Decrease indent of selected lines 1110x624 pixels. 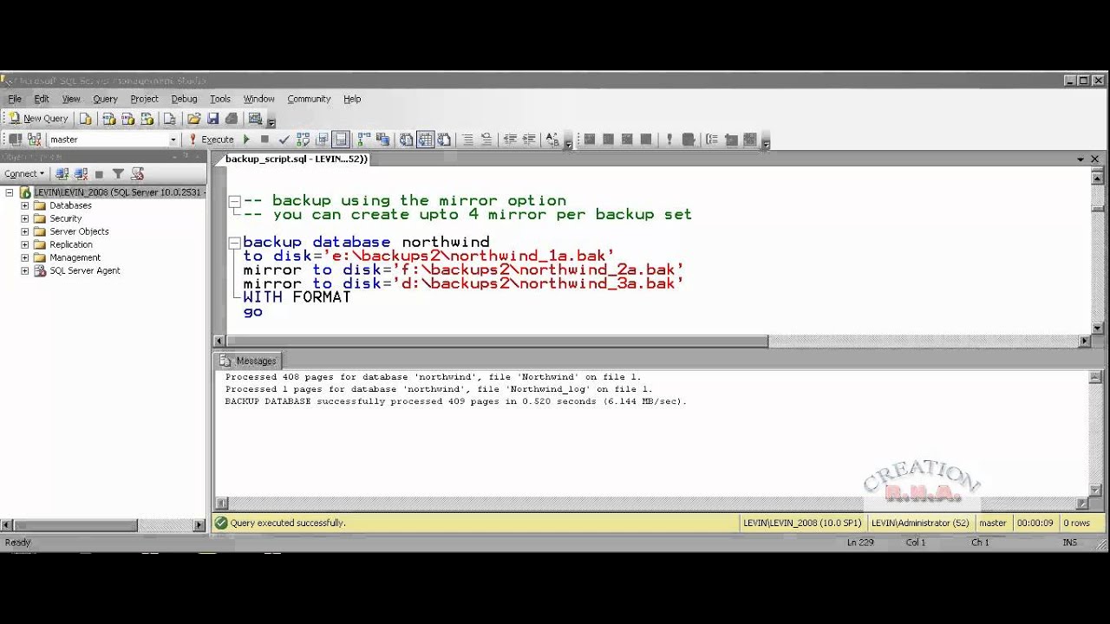coord(510,140)
